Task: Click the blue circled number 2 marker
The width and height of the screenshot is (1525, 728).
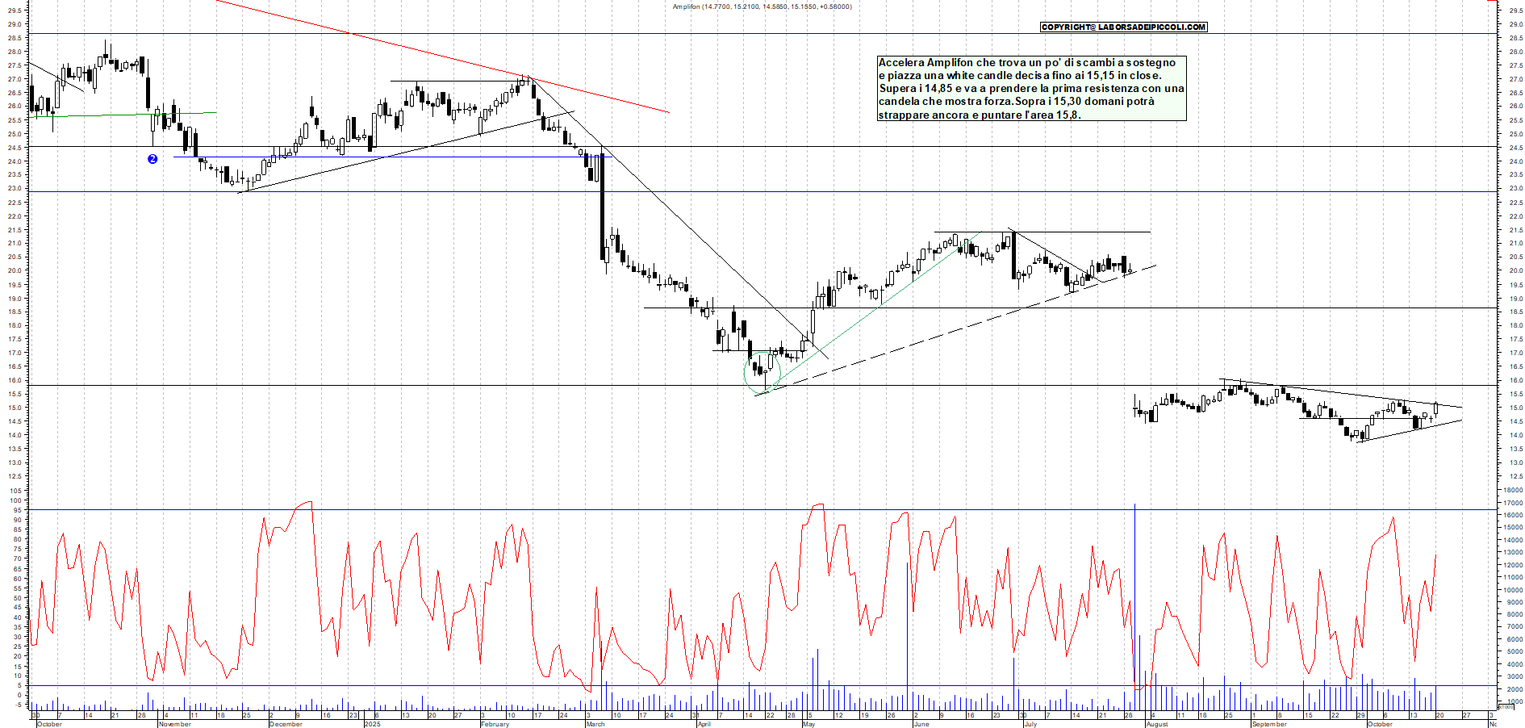Action: click(x=152, y=159)
